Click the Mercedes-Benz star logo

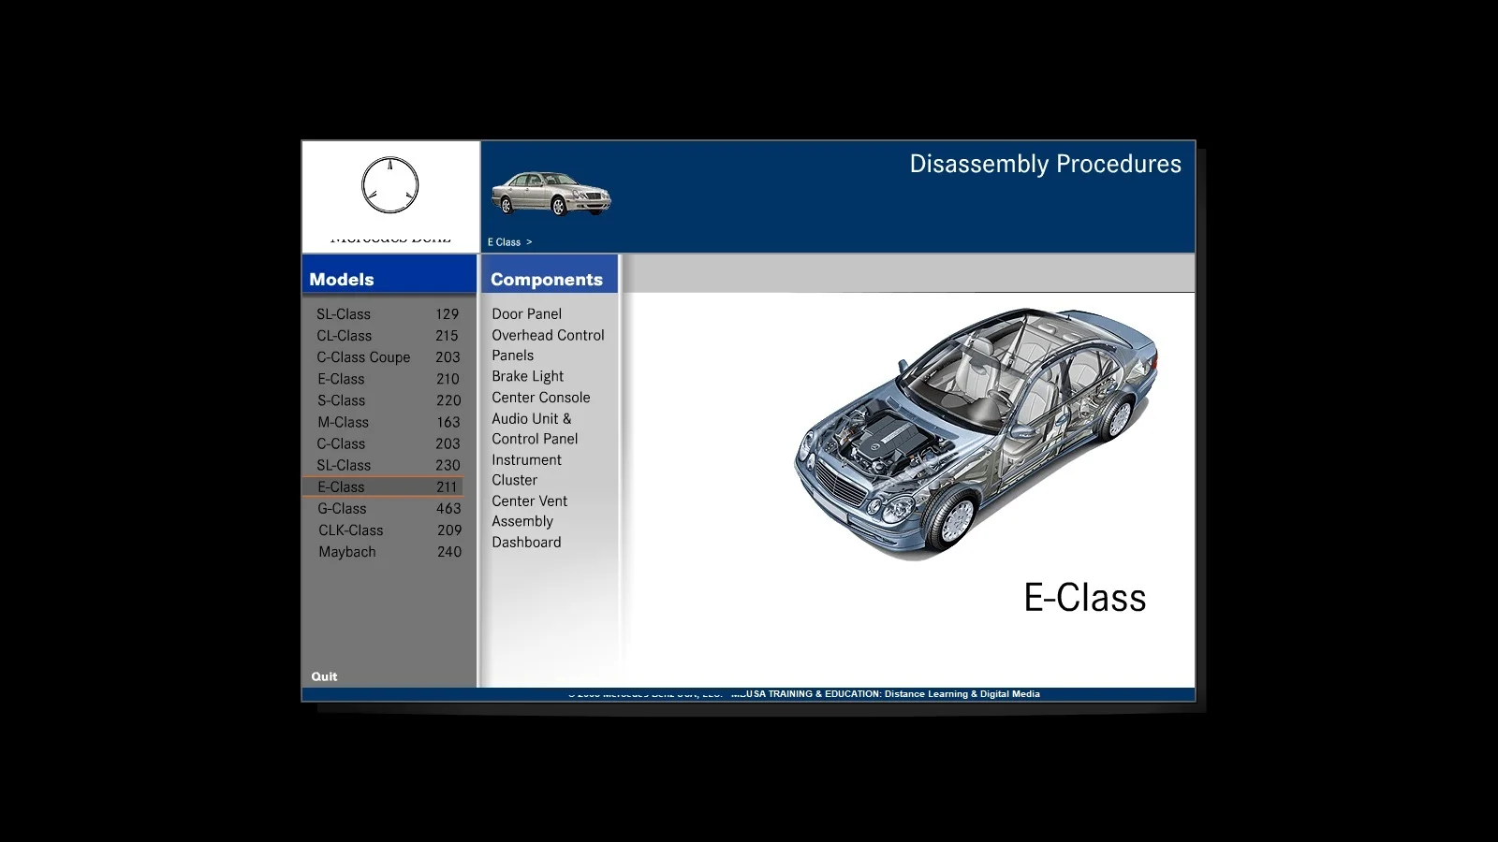(x=390, y=185)
